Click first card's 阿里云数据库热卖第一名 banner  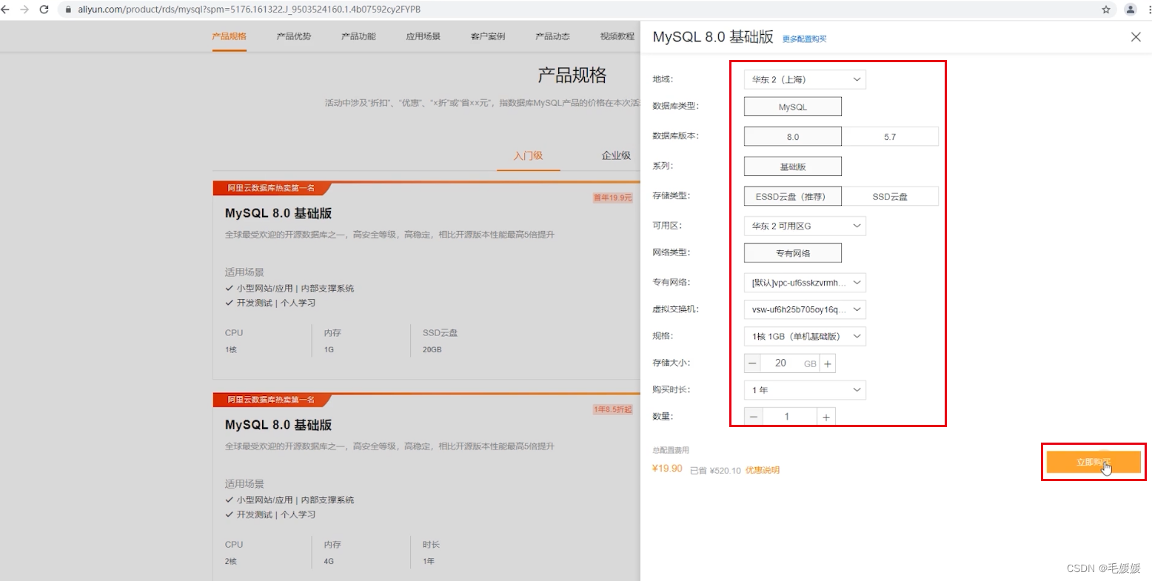point(271,188)
